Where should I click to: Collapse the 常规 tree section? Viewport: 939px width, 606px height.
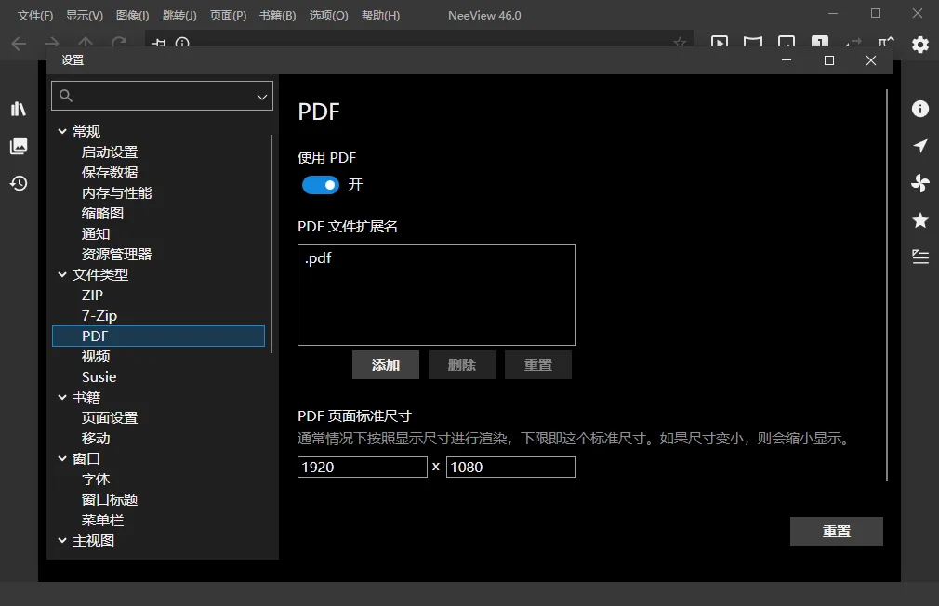click(62, 131)
